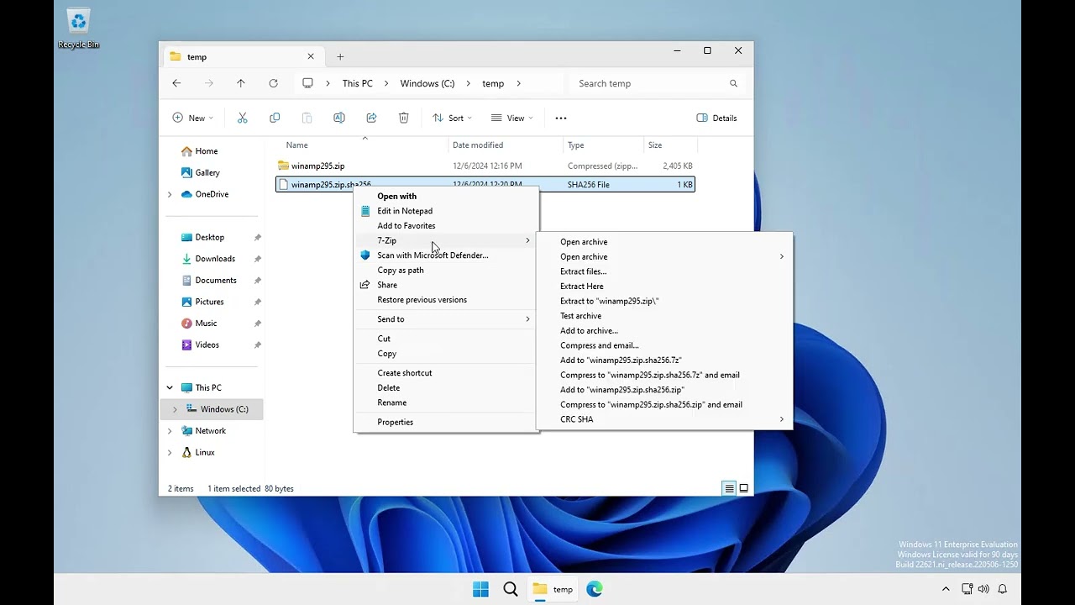Image resolution: width=1075 pixels, height=605 pixels.
Task: Select Scan with Microsoft Defender
Action: click(446, 255)
